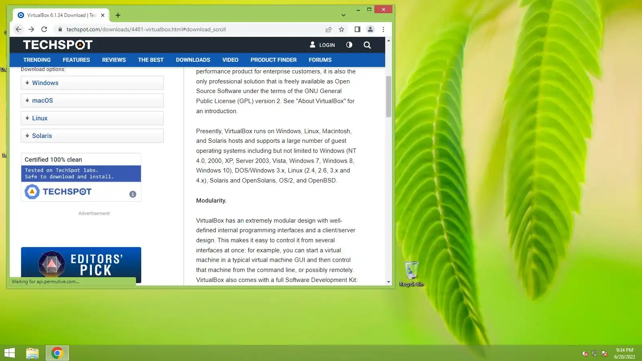The image size is (642, 361).
Task: Click the scrollbar up arrow
Action: [x=388, y=41]
